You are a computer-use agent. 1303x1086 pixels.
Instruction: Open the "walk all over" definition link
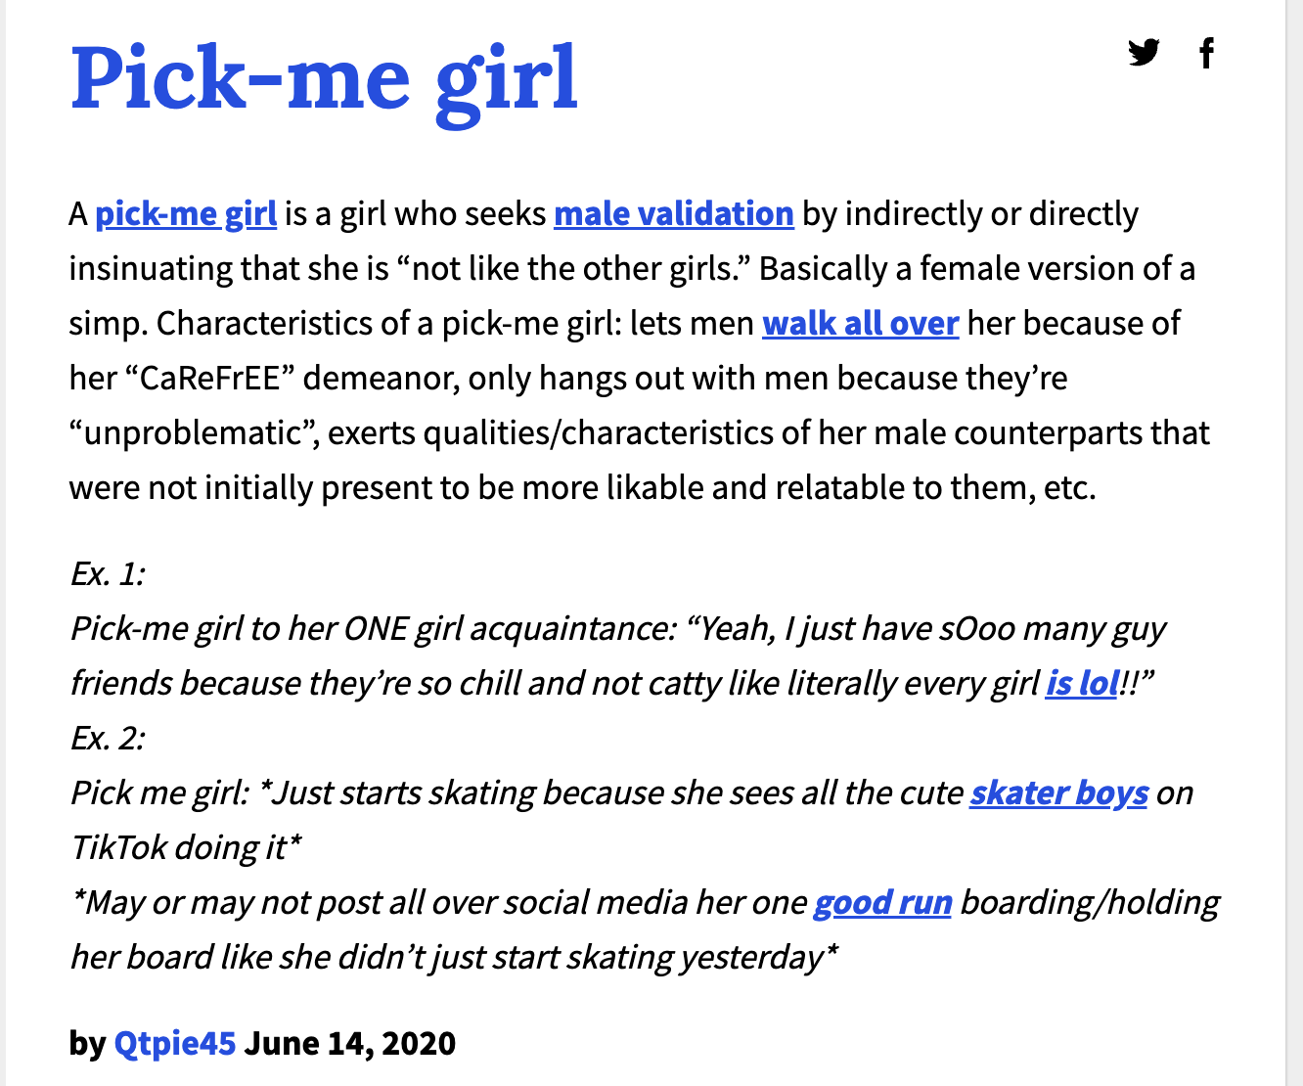point(860,323)
